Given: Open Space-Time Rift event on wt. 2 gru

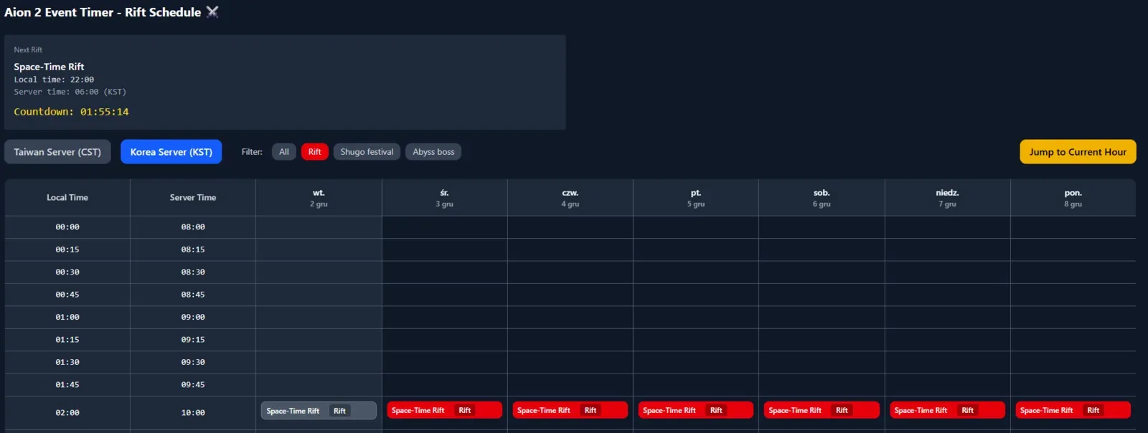Looking at the screenshot, I should coord(319,411).
